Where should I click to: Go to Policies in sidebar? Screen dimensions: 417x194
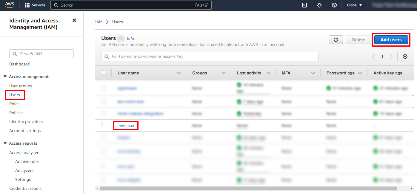(16, 113)
